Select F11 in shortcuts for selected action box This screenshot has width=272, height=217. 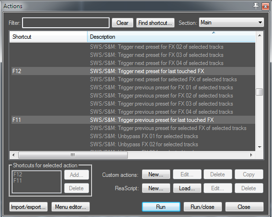click(18, 181)
